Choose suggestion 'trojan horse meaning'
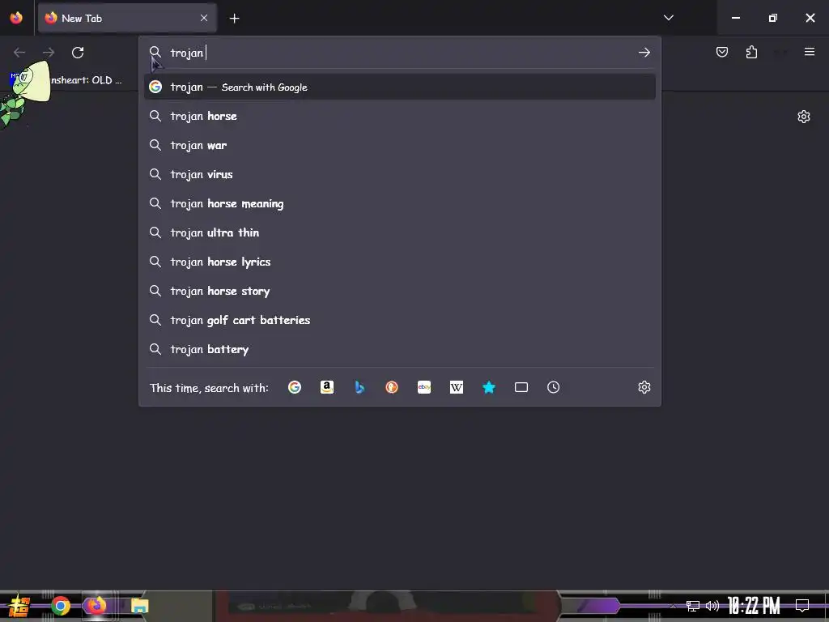829x622 pixels. pos(400,203)
